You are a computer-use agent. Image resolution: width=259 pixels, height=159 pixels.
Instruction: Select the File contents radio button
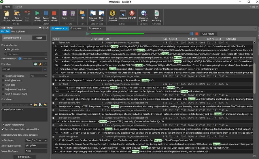(x=5, y=49)
